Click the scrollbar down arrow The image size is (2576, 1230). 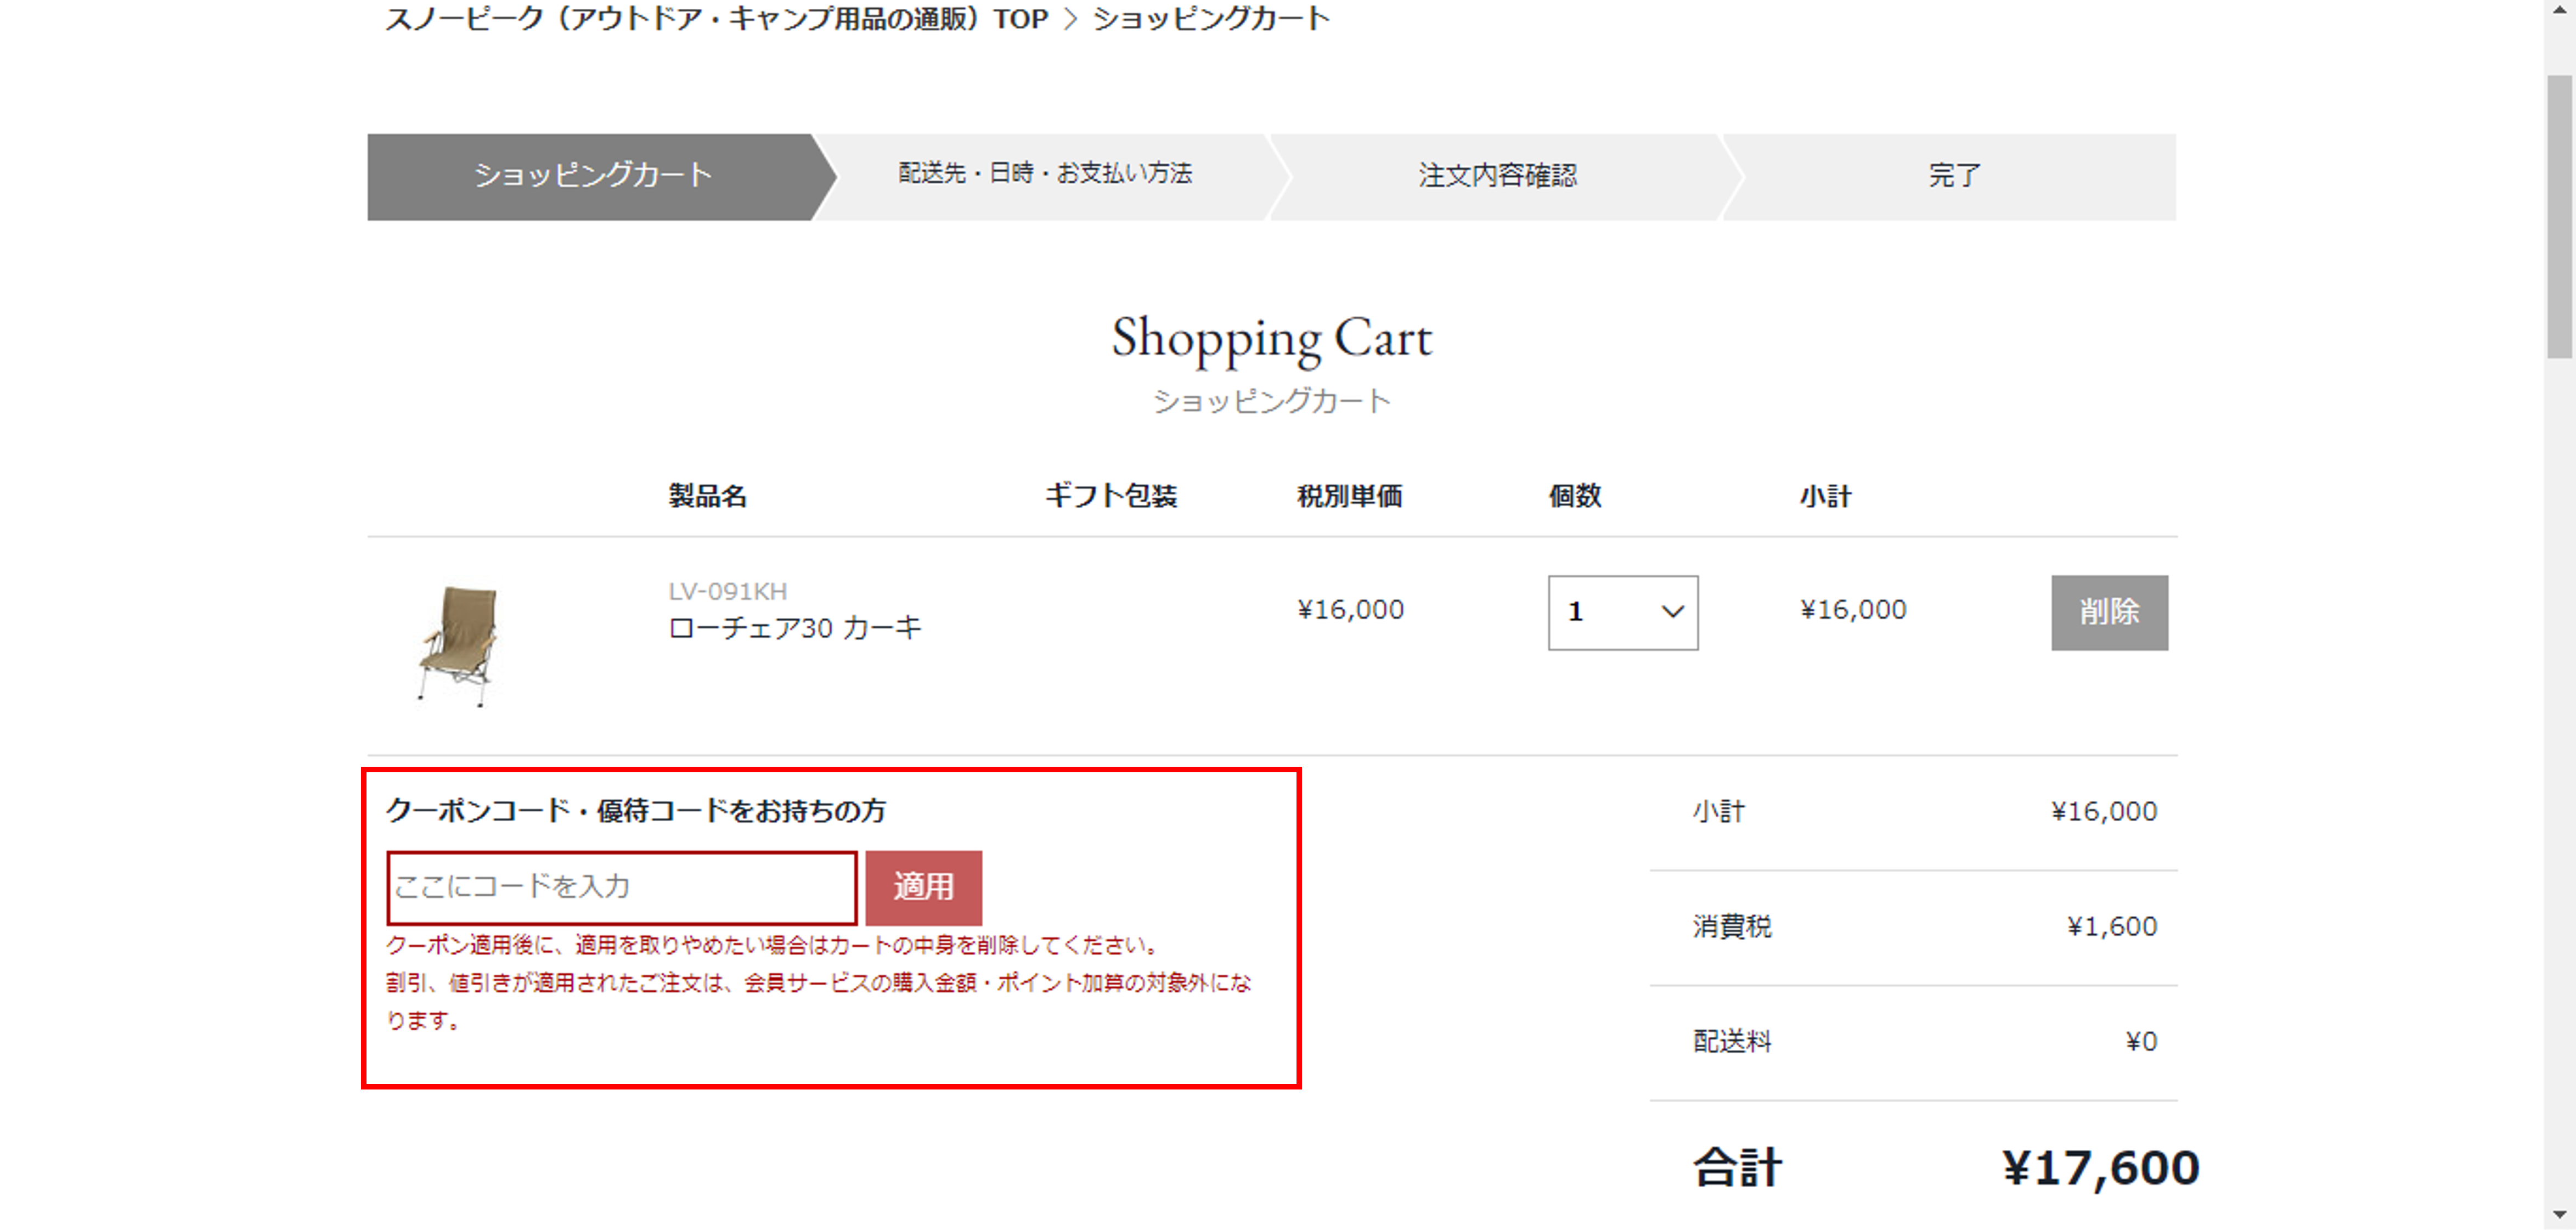click(x=2559, y=1215)
